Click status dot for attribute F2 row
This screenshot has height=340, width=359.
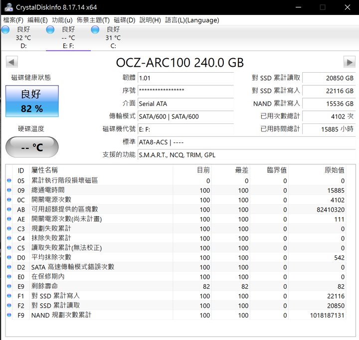pyautogui.click(x=9, y=305)
